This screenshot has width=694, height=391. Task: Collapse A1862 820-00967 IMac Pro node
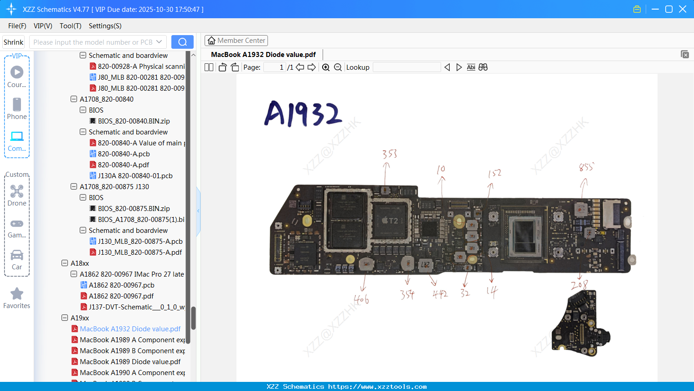pos(74,274)
